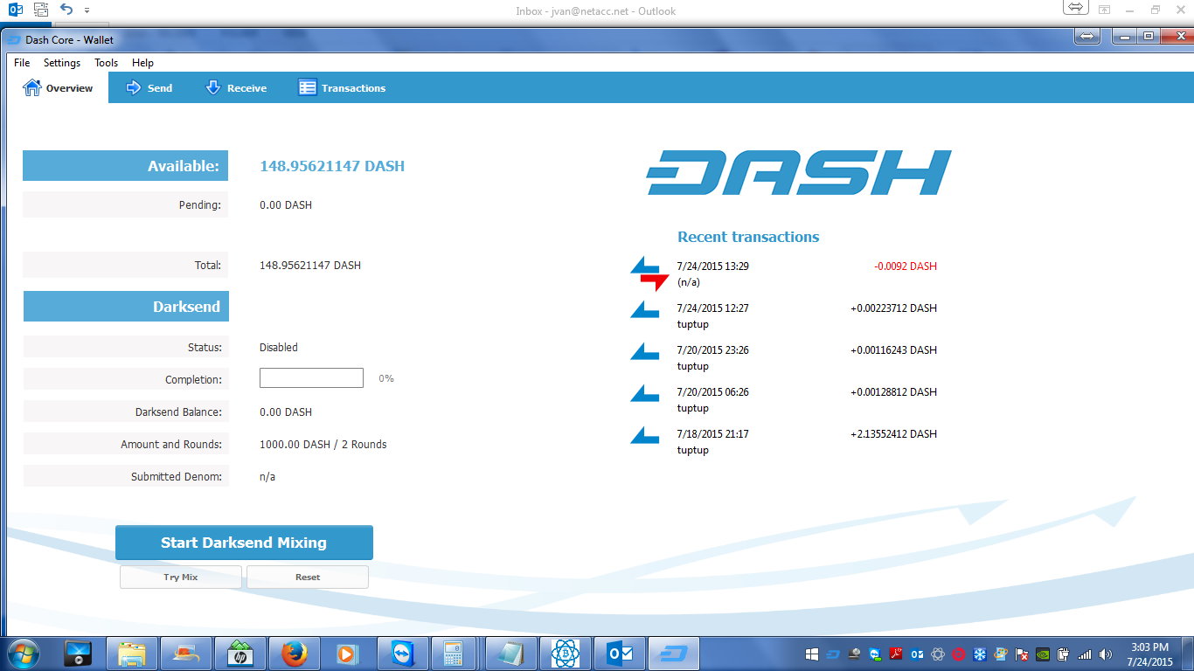Click the NVIDIA tray icon

click(1043, 654)
